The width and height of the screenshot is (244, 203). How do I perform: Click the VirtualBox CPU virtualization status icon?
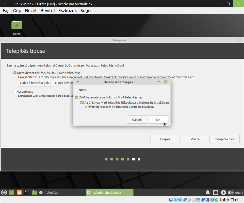pos(207,200)
